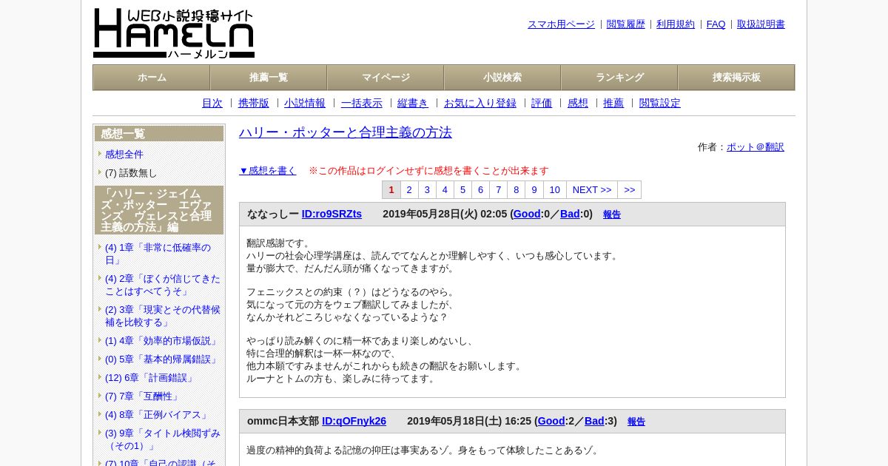This screenshot has height=466, width=888.
Task: Go to マイページ tab
Action: [x=386, y=78]
